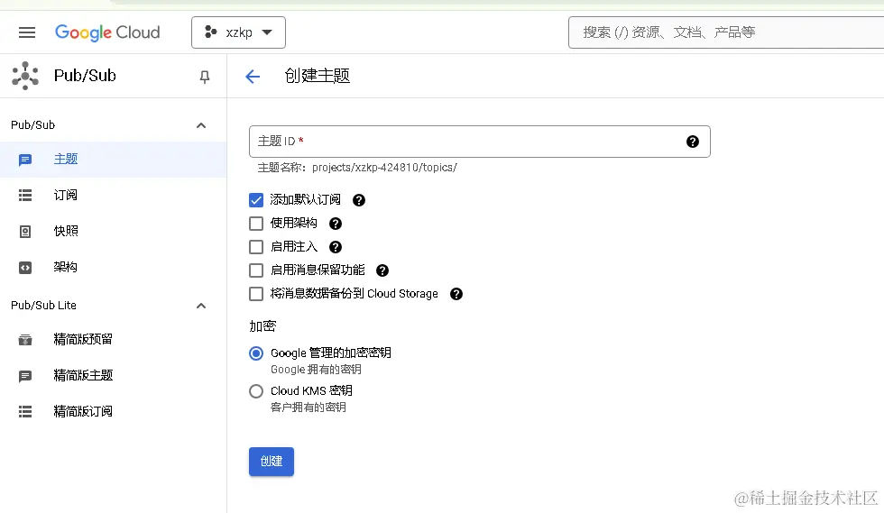Enable the 使用架构 checkbox
Screen dimensions: 884x513
[256, 224]
